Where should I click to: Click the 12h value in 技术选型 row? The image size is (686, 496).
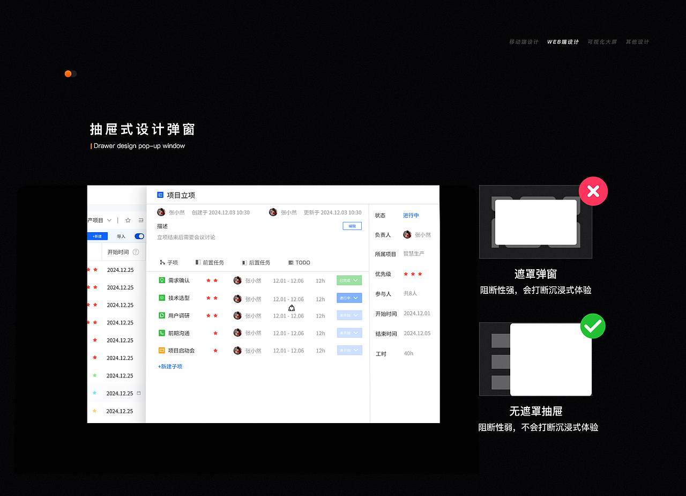320,299
